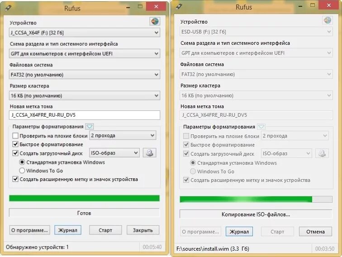Click Копирование ISO-файлов status in right window
This screenshot has width=342, height=257.
pos(256,214)
